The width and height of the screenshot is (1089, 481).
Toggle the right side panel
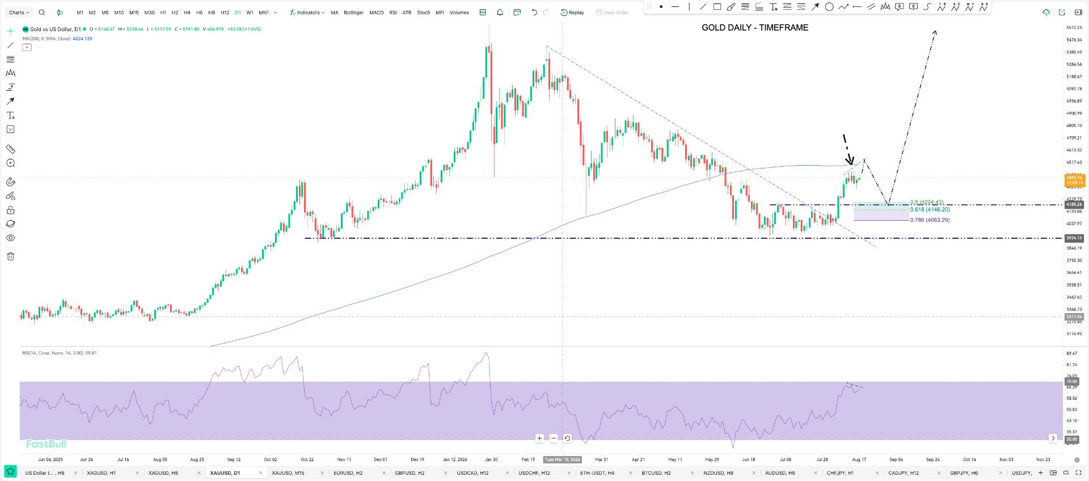pyautogui.click(x=1078, y=12)
